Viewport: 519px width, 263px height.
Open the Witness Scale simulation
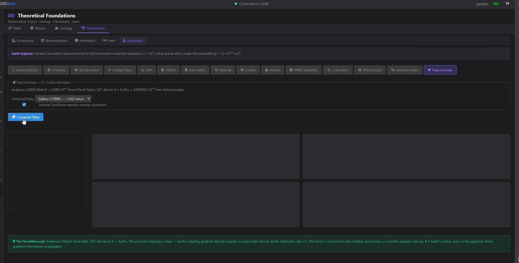coord(370,70)
